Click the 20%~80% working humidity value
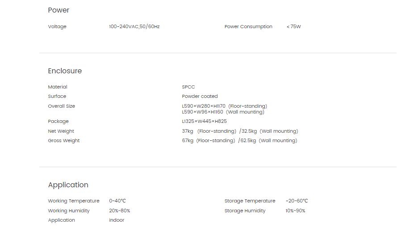This screenshot has width=410, height=236. click(120, 211)
